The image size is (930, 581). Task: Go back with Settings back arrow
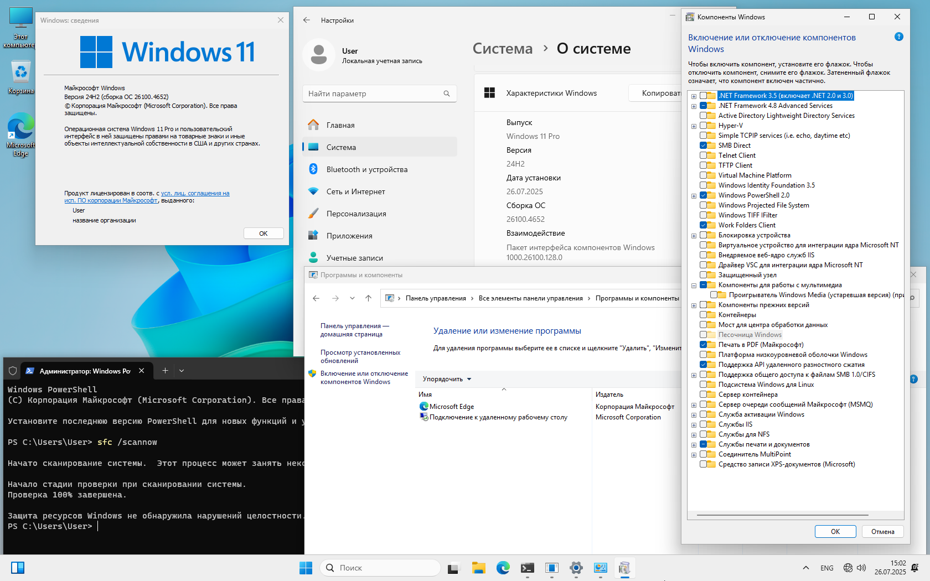point(307,20)
